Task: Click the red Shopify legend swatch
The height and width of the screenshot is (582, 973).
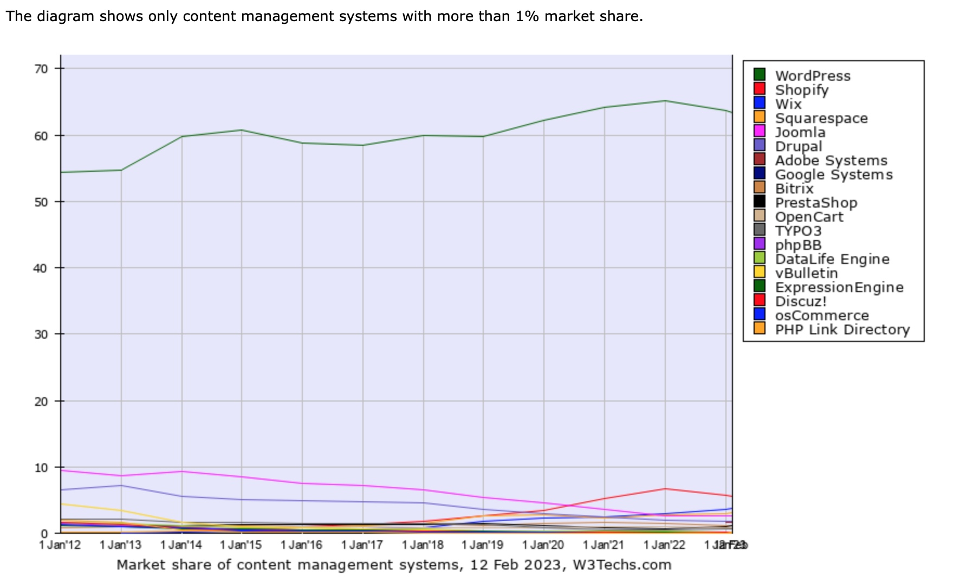Action: click(x=759, y=88)
